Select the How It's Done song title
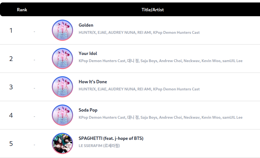The width and height of the screenshot is (260, 158). tap(93, 82)
